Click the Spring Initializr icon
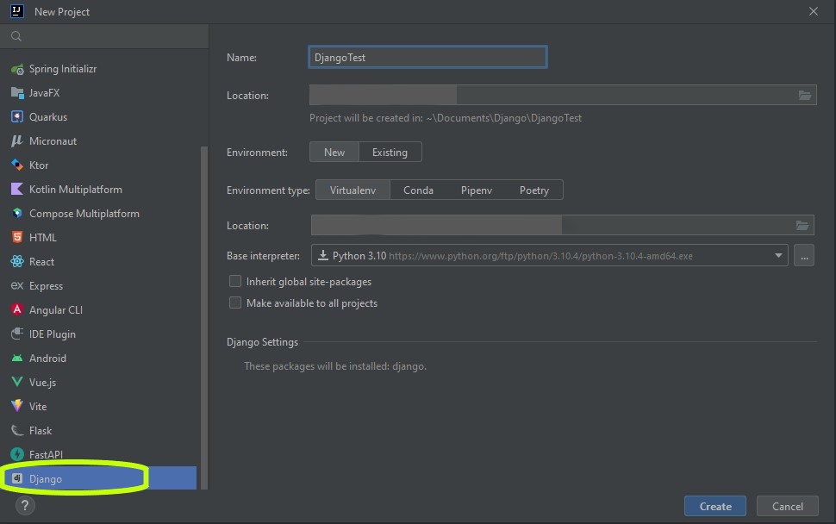 17,69
